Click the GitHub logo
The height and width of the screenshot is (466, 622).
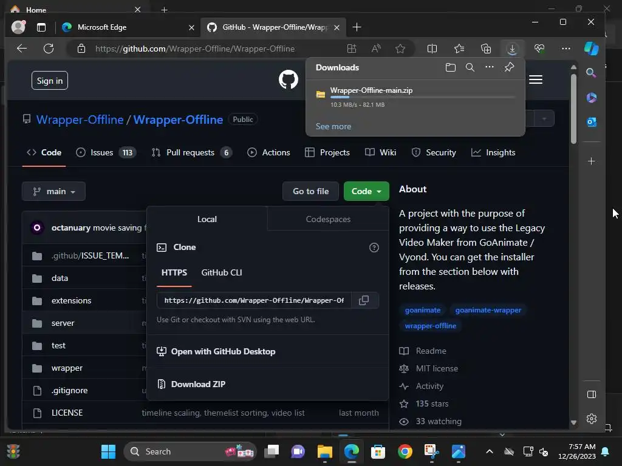click(x=289, y=79)
